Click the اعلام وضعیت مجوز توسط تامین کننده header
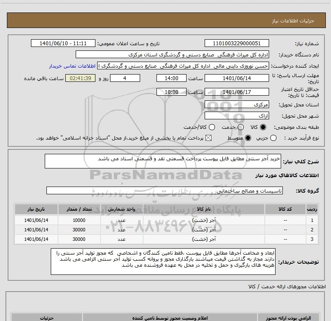Image resolution: width=331 pixels, height=321 pixels. pyautogui.click(x=170, y=318)
